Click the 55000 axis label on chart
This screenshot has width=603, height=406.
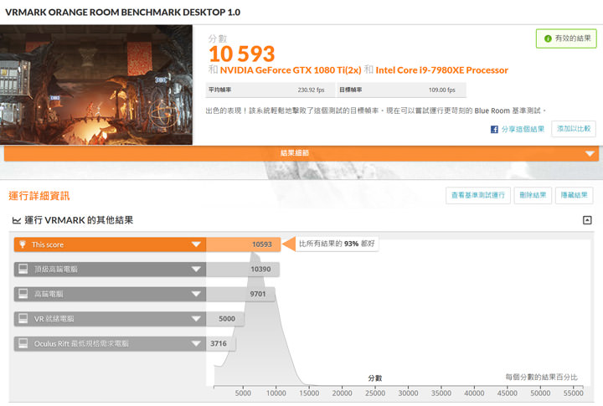coord(573,393)
